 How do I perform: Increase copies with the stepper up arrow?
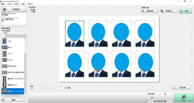click(66, 87)
